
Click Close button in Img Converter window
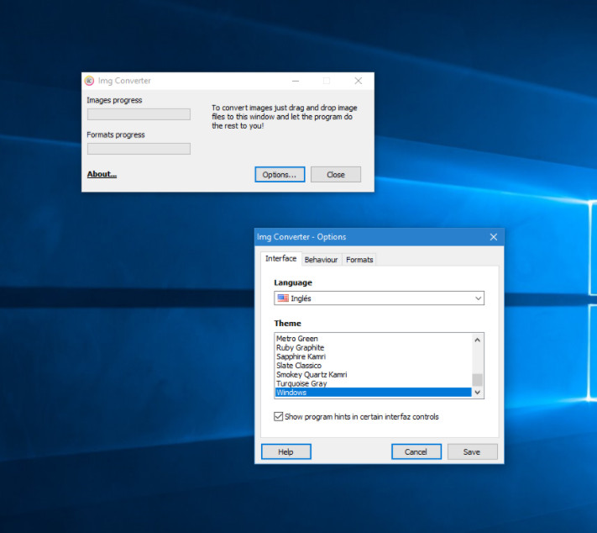click(335, 175)
